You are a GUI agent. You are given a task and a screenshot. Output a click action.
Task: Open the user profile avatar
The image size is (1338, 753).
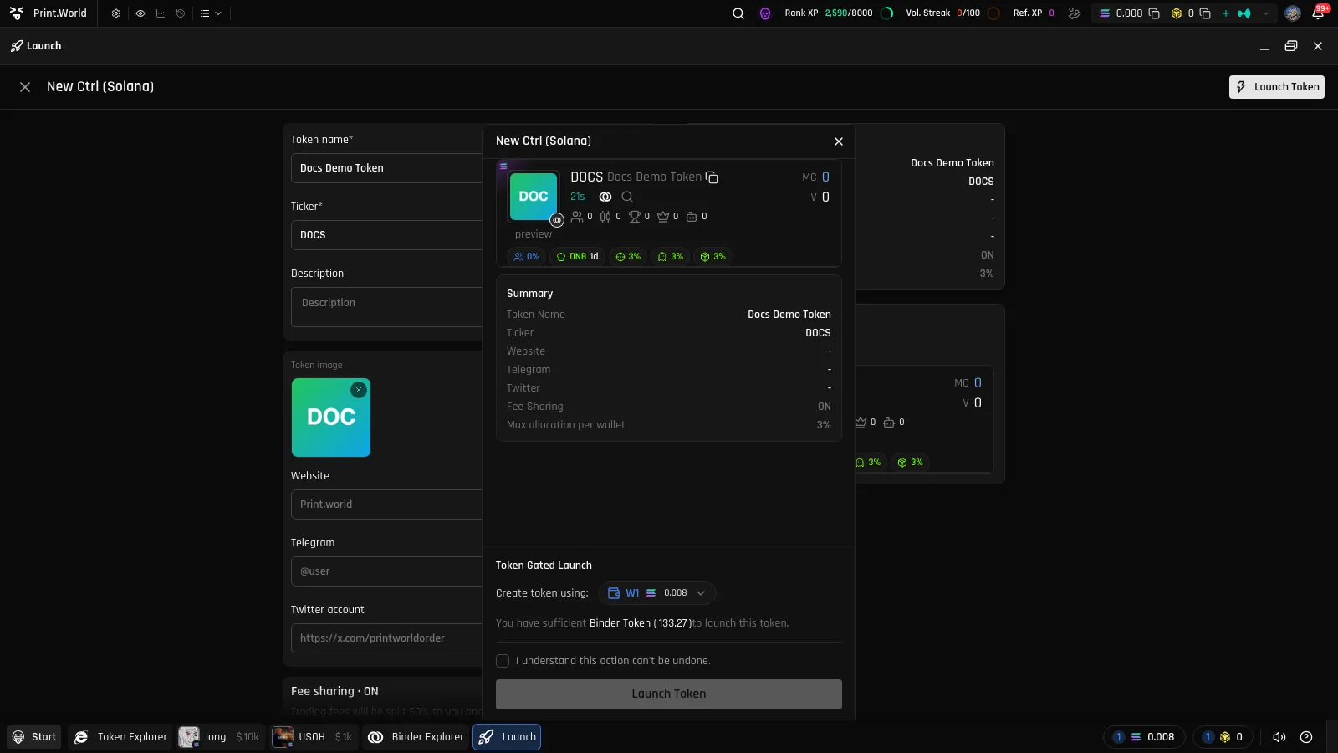pyautogui.click(x=1293, y=13)
